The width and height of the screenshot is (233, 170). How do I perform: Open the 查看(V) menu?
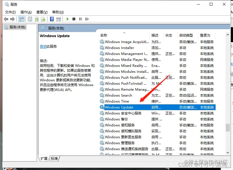tap(42, 12)
